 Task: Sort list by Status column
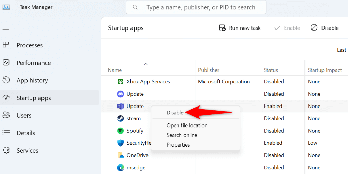point(271,70)
